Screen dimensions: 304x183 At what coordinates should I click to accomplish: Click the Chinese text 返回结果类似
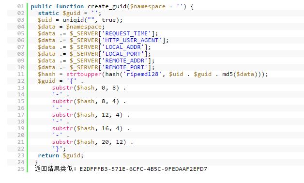54,169
